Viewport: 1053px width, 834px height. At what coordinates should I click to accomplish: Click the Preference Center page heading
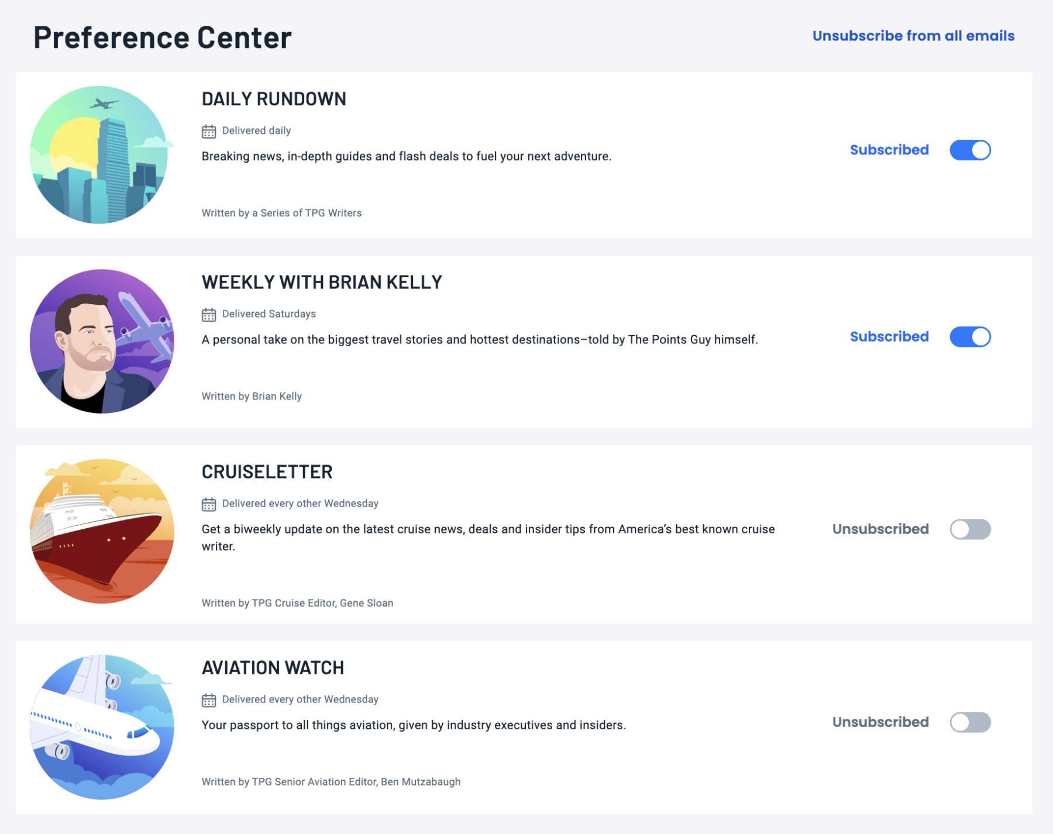[x=162, y=37]
